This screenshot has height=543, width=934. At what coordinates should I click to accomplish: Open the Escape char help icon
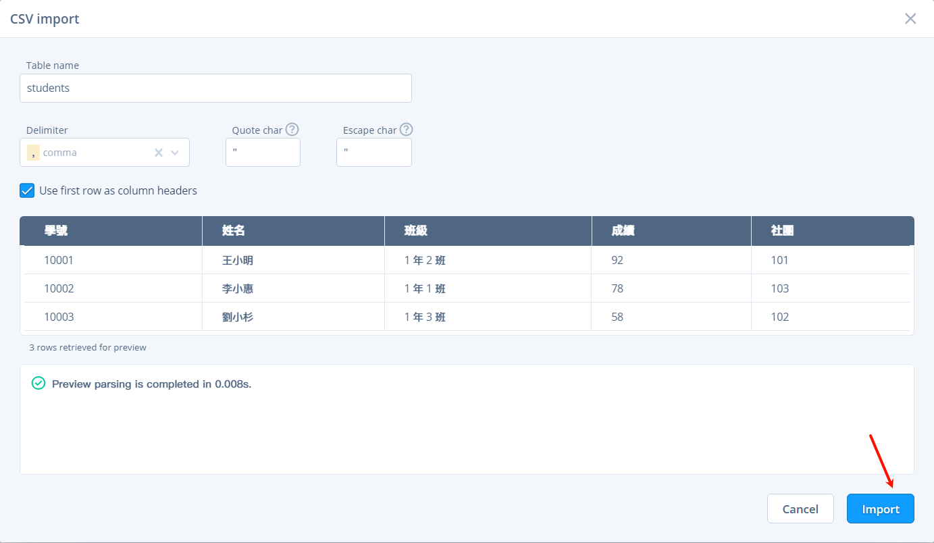click(406, 130)
